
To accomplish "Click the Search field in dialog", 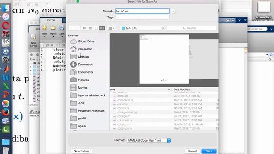I will [x=191, y=28].
